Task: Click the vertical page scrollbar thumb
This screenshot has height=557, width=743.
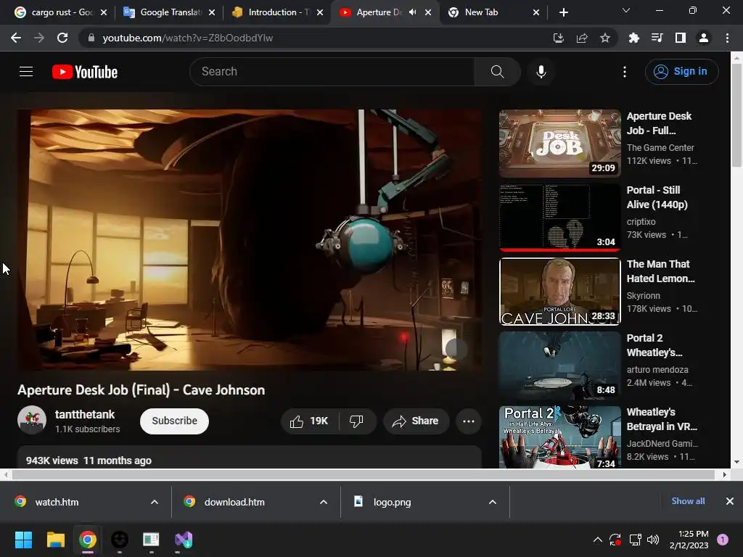Action: point(736,115)
